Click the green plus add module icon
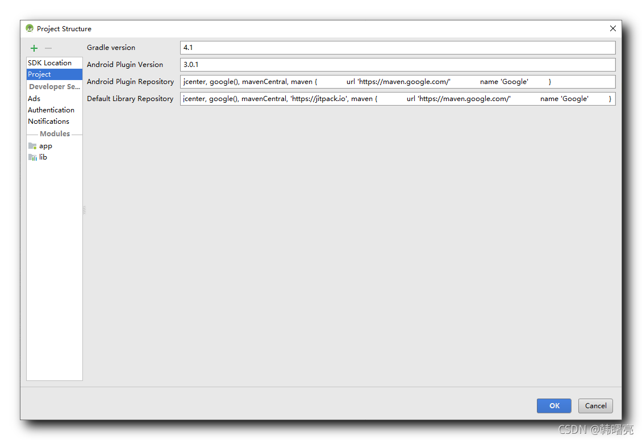Viewport: 642px width, 440px height. (34, 48)
